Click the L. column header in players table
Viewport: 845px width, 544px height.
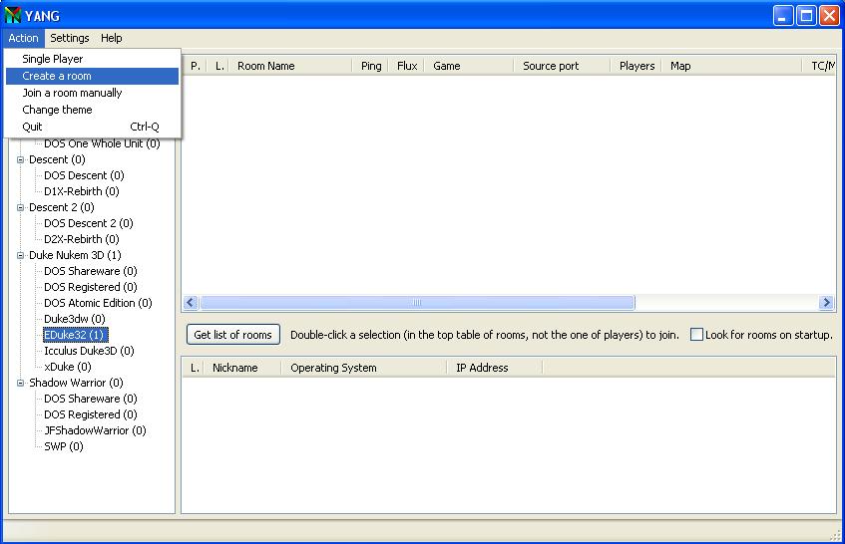pyautogui.click(x=193, y=368)
